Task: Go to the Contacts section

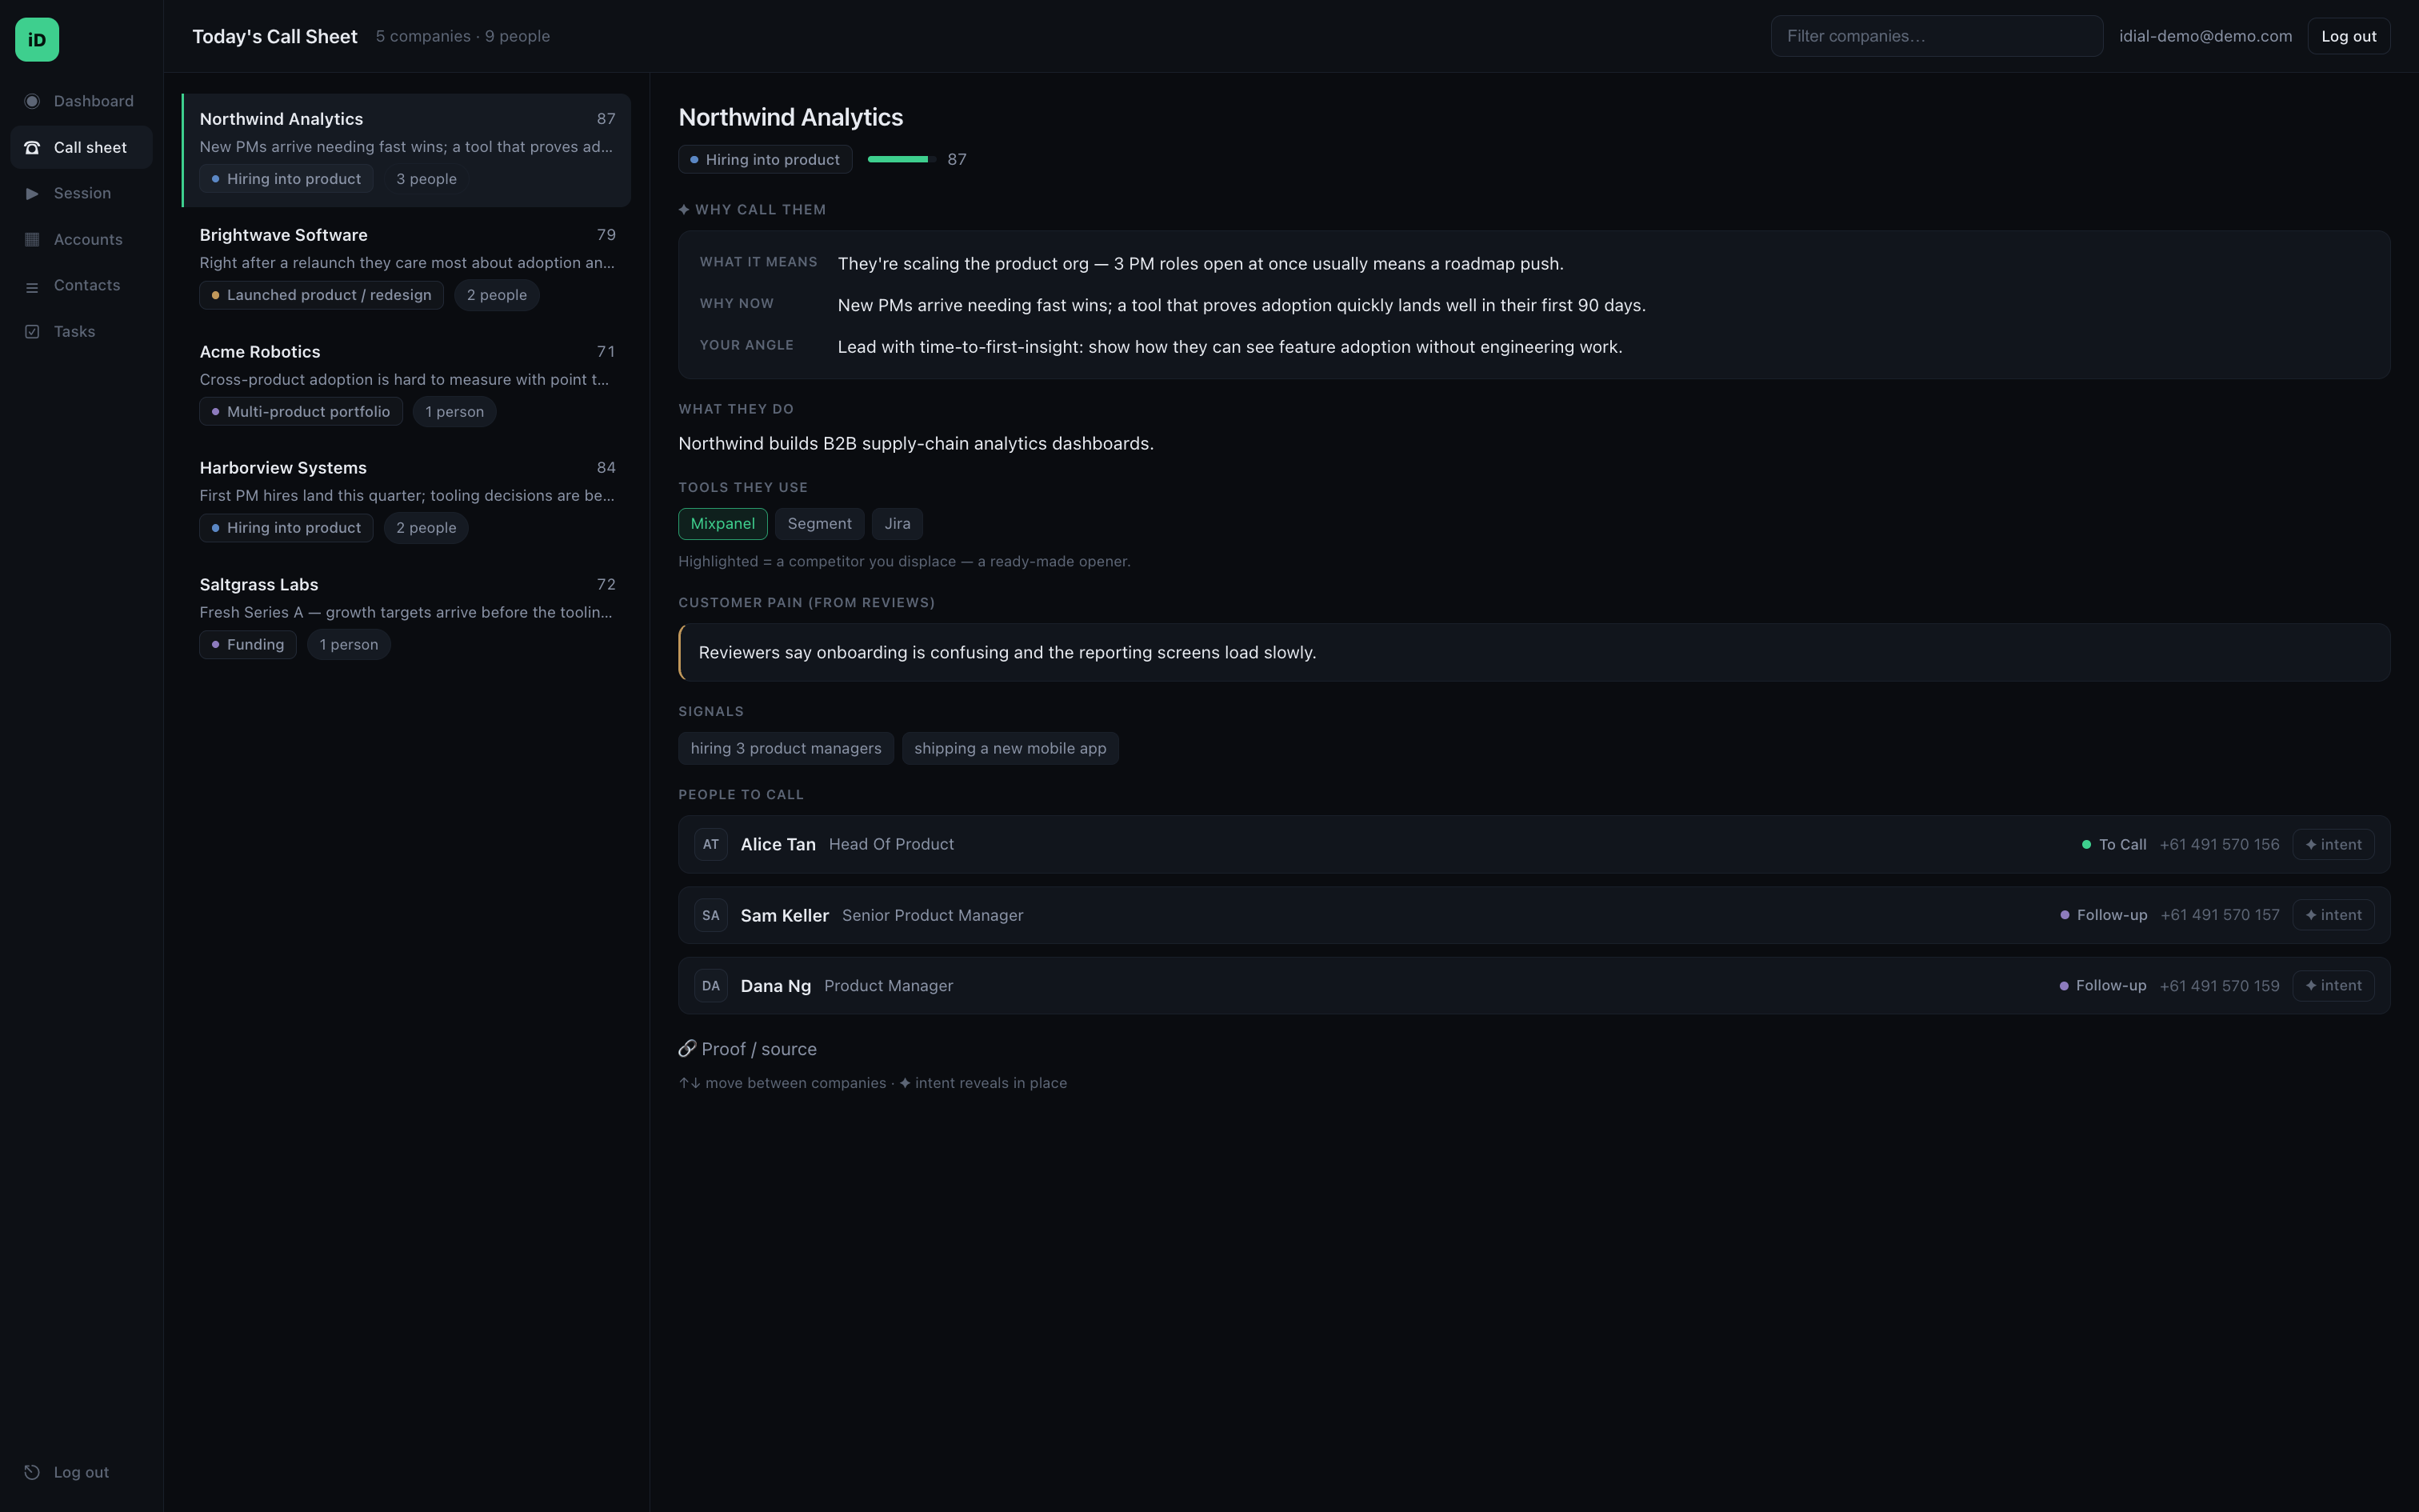Action: click(81, 285)
